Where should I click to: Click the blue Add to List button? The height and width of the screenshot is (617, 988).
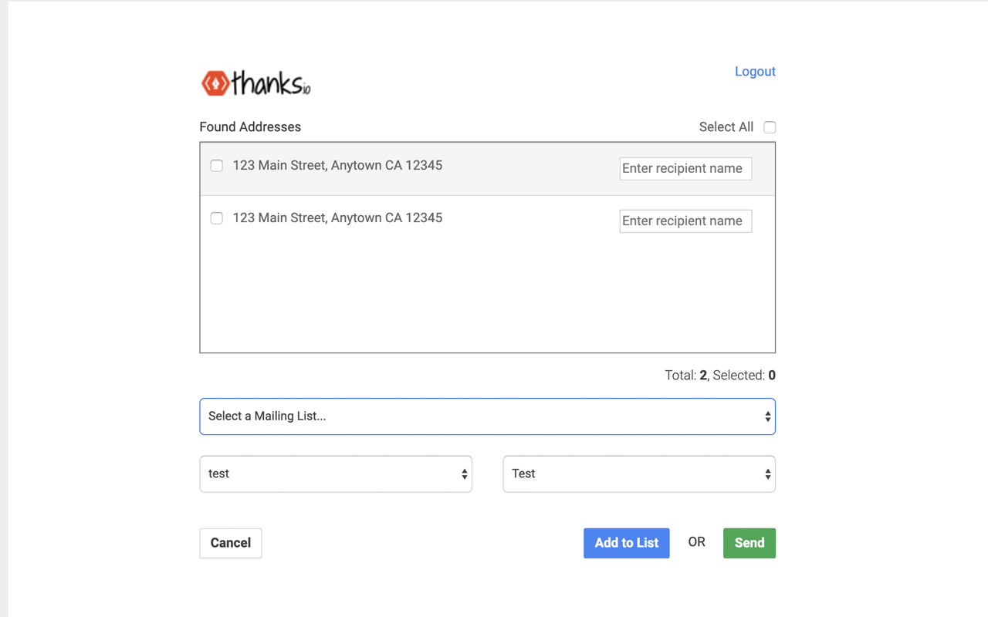(626, 543)
